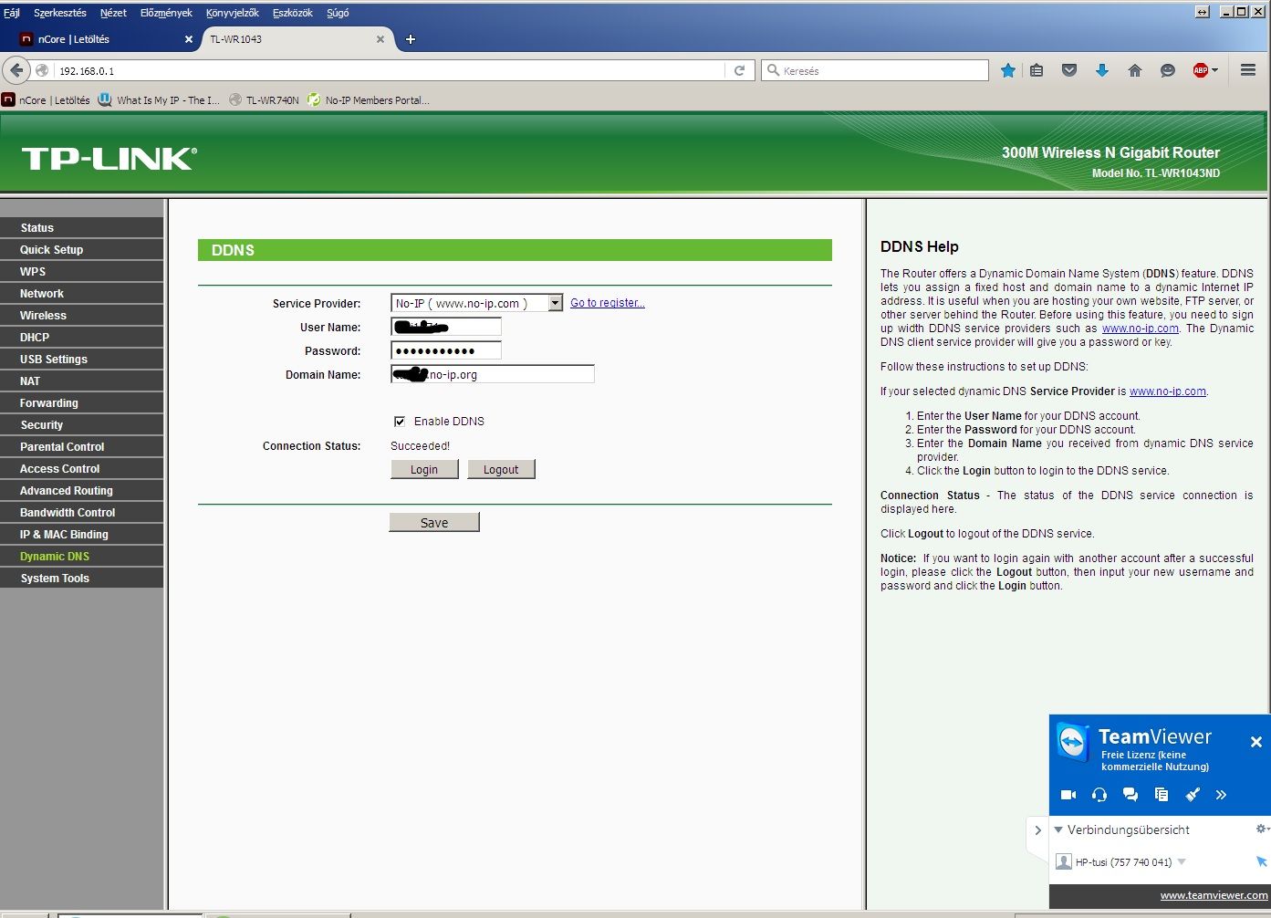Click the smiley chat icon in toolbar

pos(1168,70)
